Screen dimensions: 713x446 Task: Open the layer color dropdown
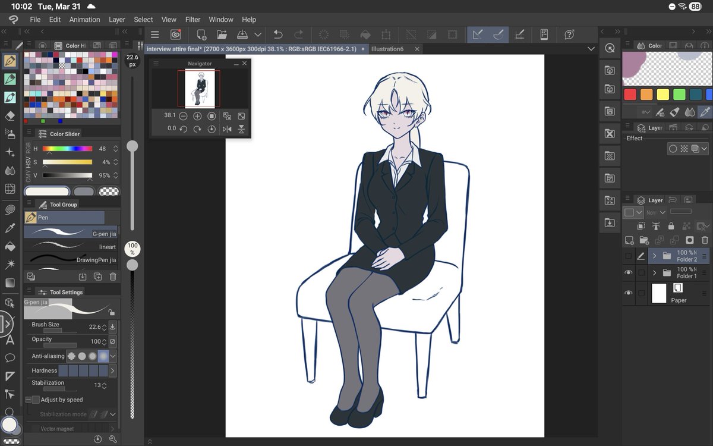pyautogui.click(x=633, y=212)
